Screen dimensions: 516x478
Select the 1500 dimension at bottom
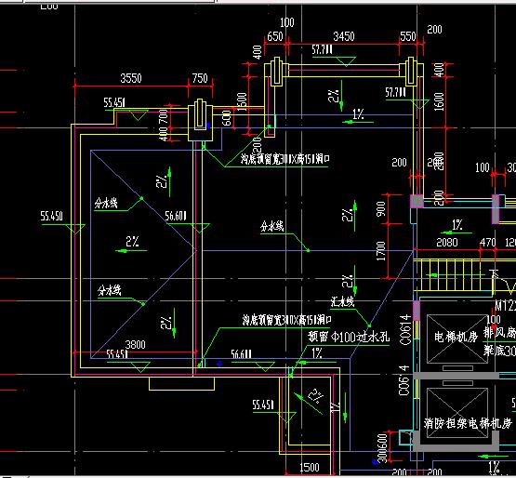click(x=310, y=468)
